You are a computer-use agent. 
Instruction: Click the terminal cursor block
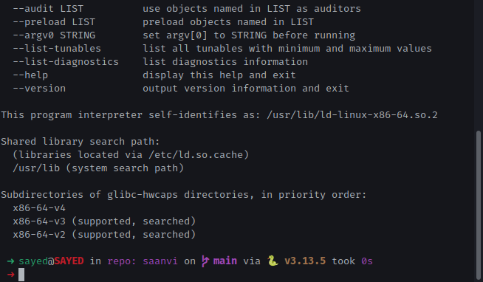click(x=21, y=275)
